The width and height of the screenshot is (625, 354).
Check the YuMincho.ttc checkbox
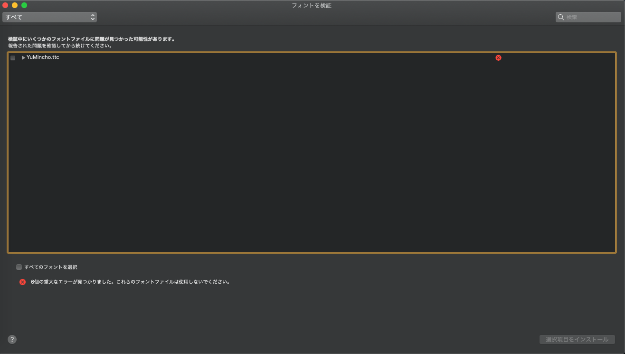(x=13, y=58)
